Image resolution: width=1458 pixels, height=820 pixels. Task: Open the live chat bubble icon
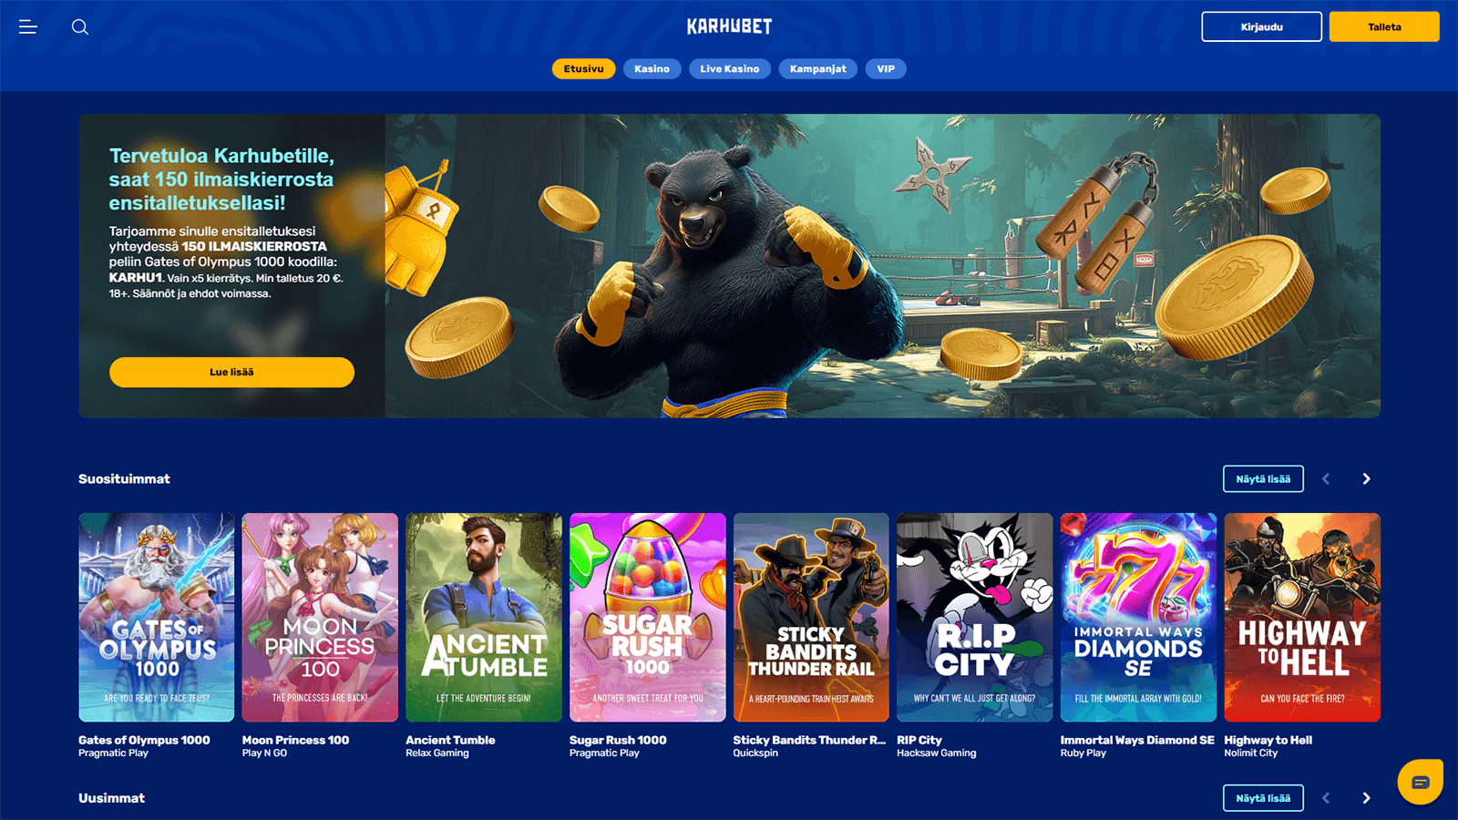[x=1420, y=782]
